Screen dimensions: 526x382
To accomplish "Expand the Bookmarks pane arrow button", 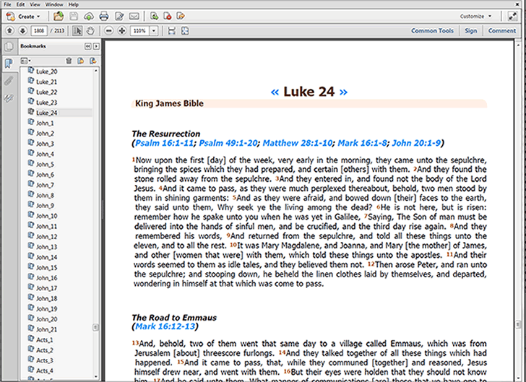I will (x=96, y=46).
